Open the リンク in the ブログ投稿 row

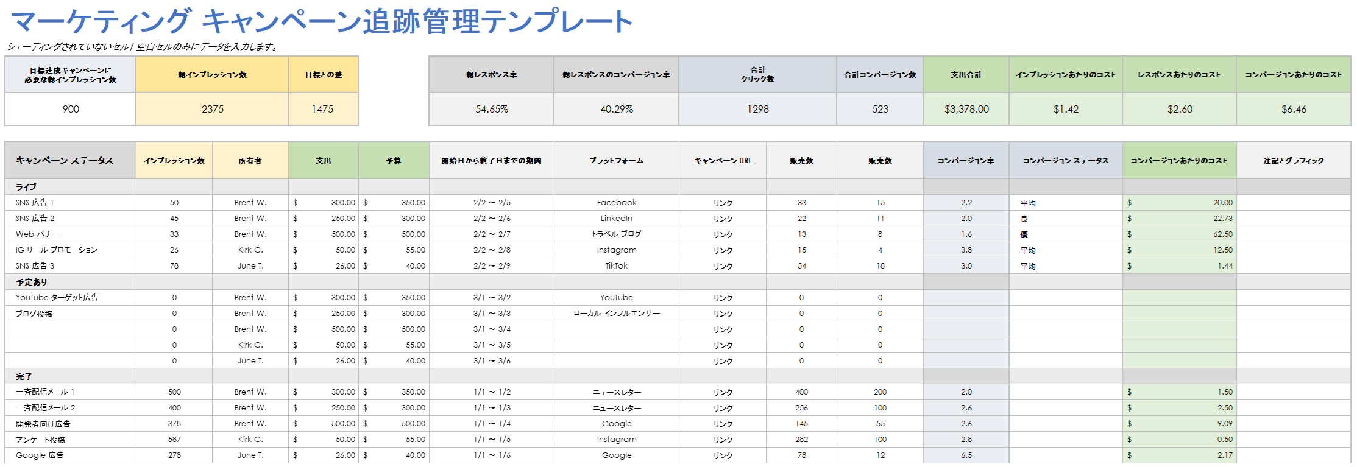pyautogui.click(x=723, y=314)
